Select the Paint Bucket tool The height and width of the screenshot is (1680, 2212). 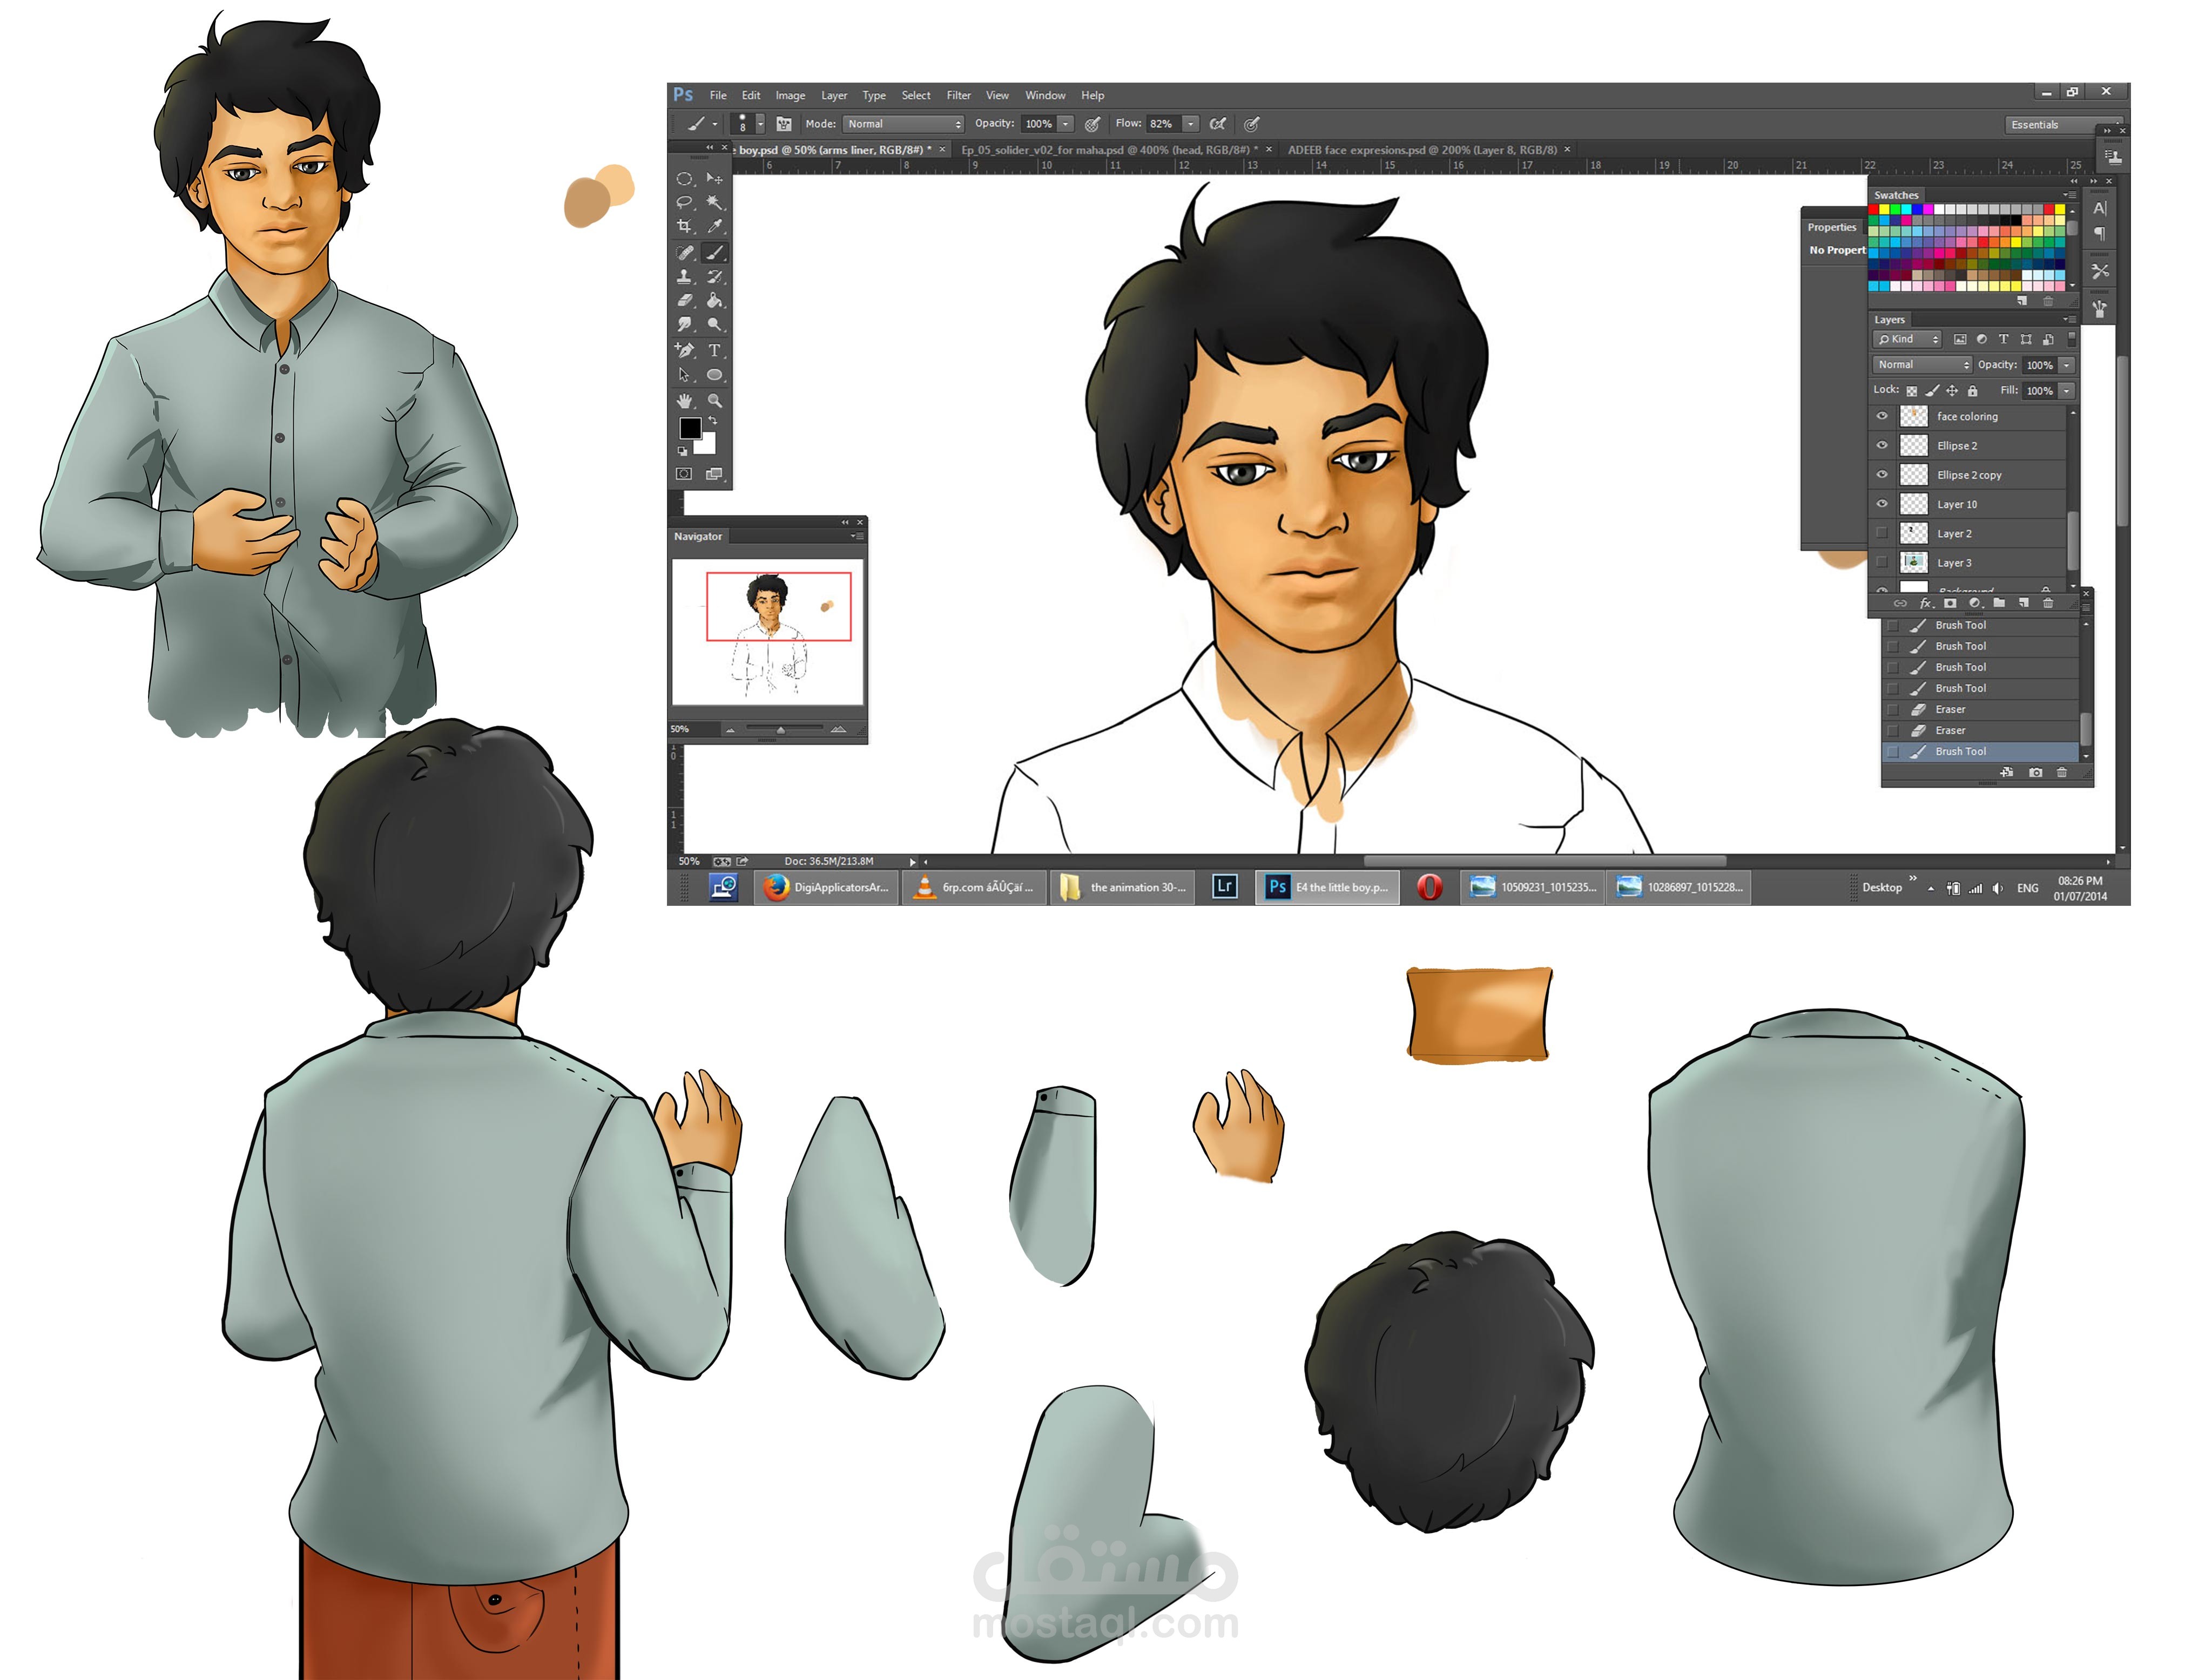click(714, 300)
